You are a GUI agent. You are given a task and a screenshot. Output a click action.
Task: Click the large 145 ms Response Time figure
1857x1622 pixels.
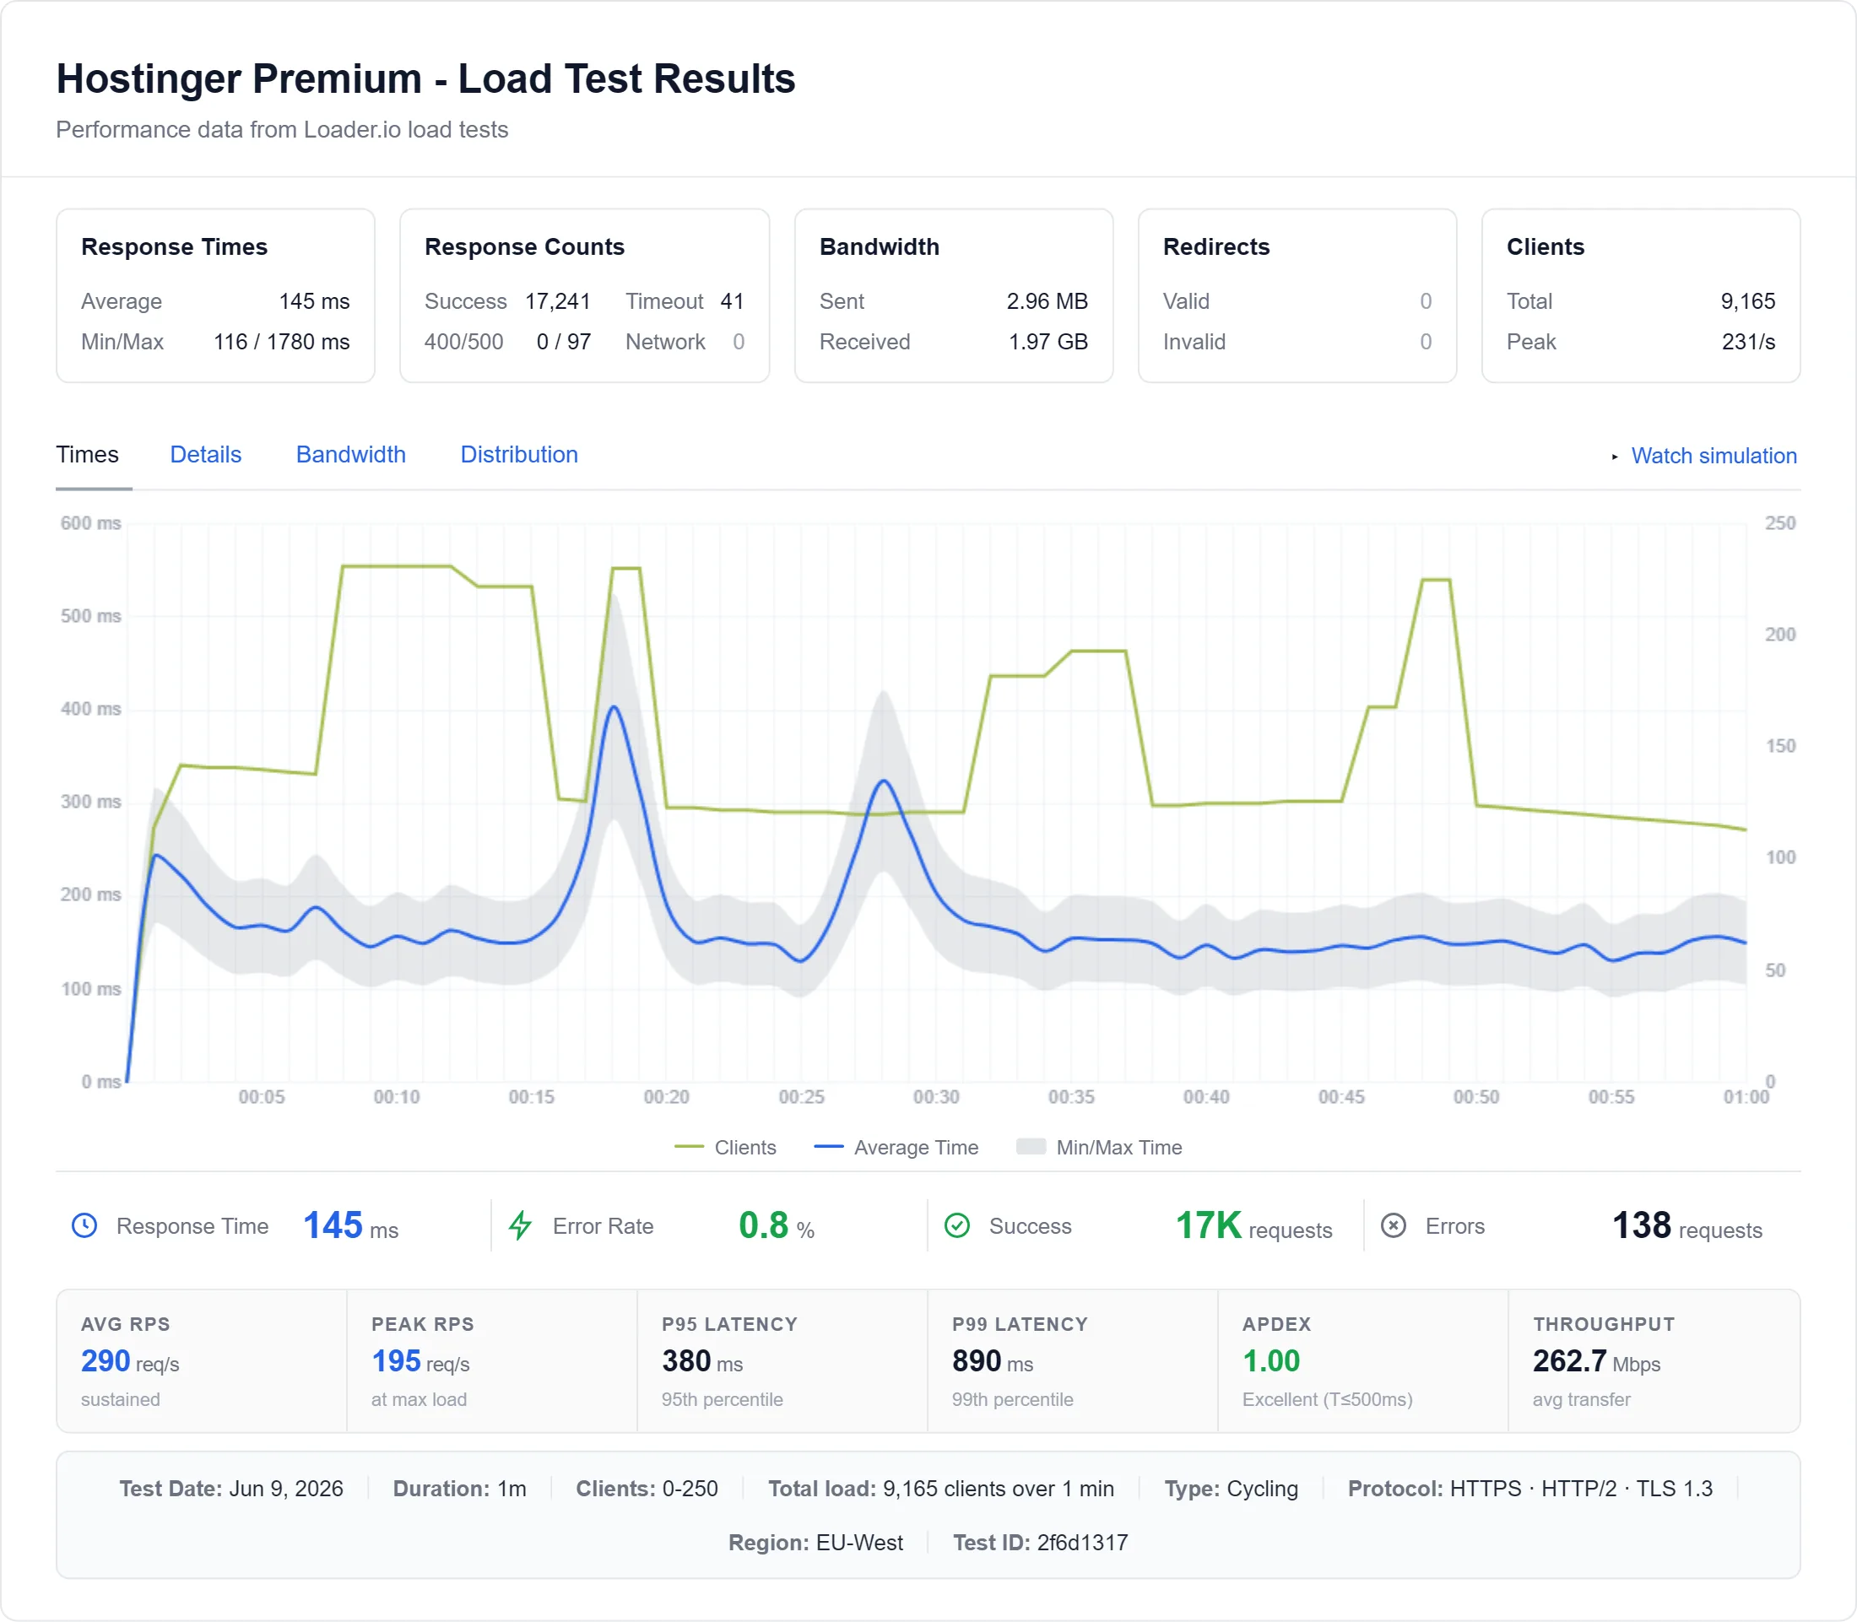click(x=350, y=1225)
